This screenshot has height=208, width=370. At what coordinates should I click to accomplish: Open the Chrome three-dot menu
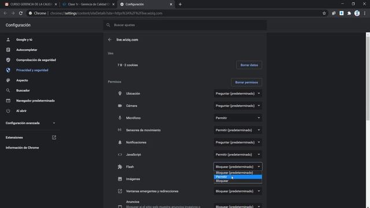tap(365, 13)
